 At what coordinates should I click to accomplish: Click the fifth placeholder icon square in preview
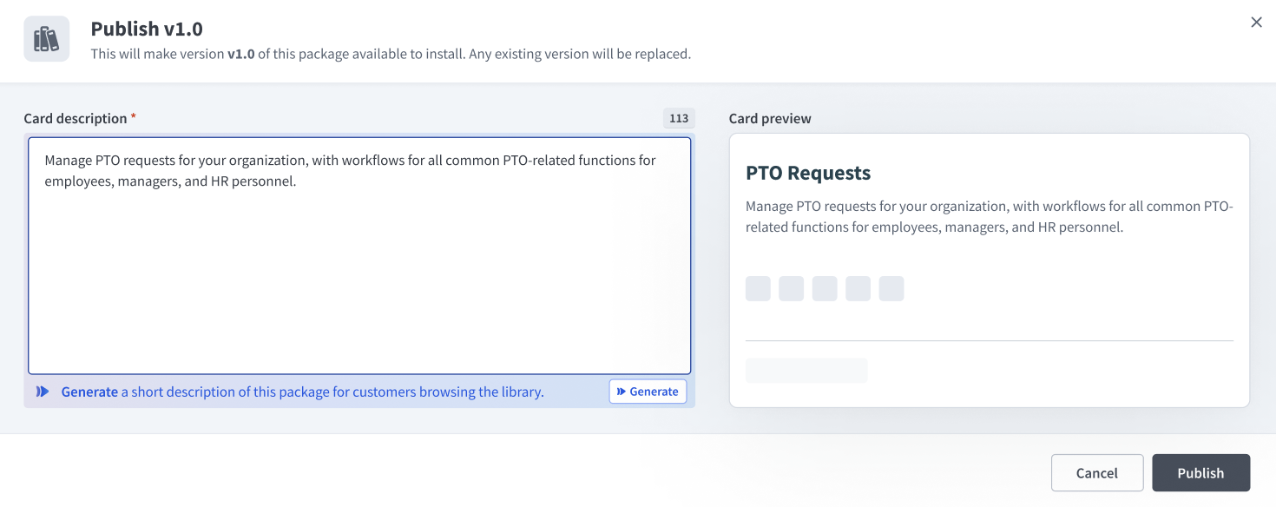pos(891,289)
